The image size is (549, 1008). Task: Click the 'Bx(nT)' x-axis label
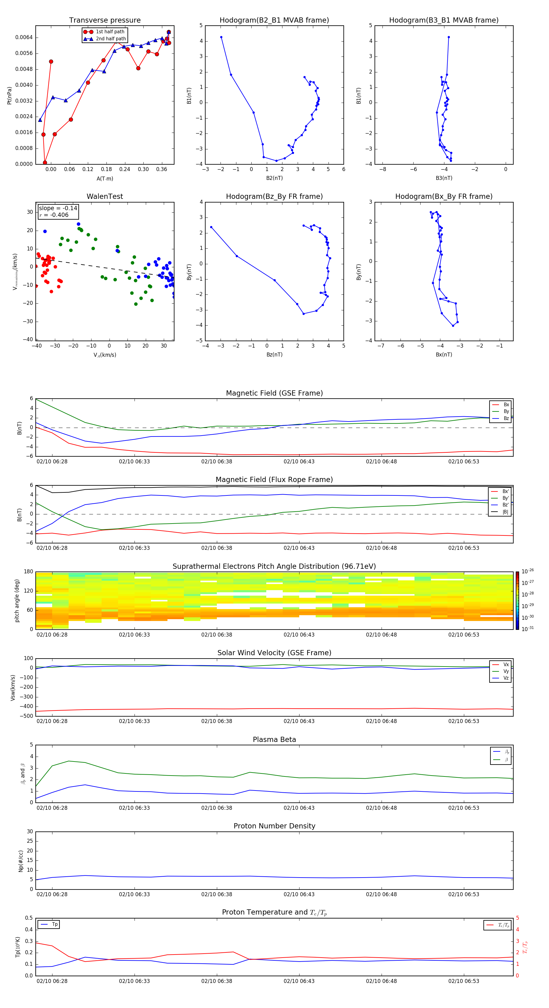tap(444, 355)
